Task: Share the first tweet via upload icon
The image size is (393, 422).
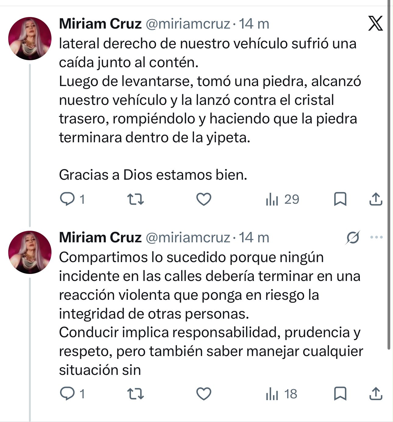Action: [x=376, y=199]
